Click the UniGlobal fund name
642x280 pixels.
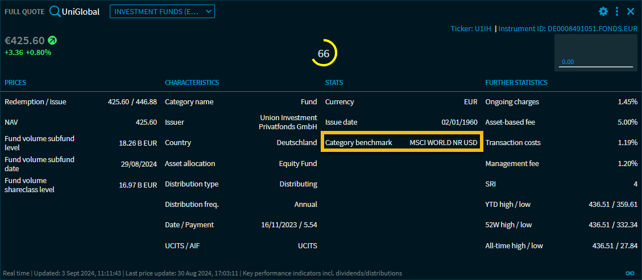(x=81, y=11)
